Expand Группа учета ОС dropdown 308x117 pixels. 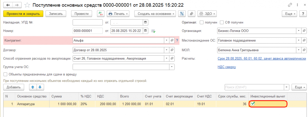pos(172,67)
